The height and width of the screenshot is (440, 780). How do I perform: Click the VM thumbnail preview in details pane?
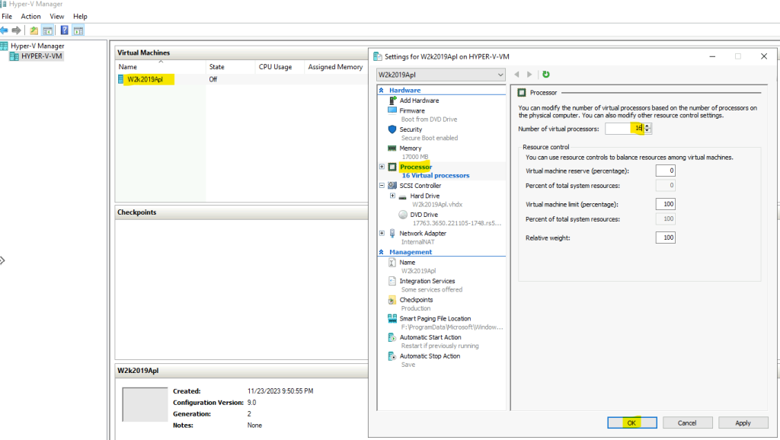[x=145, y=405]
